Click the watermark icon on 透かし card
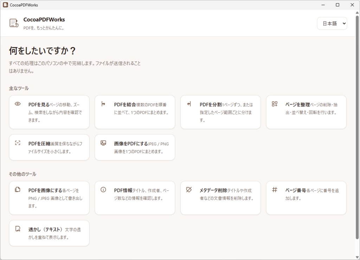The width and height of the screenshot is (360, 260). point(18,229)
